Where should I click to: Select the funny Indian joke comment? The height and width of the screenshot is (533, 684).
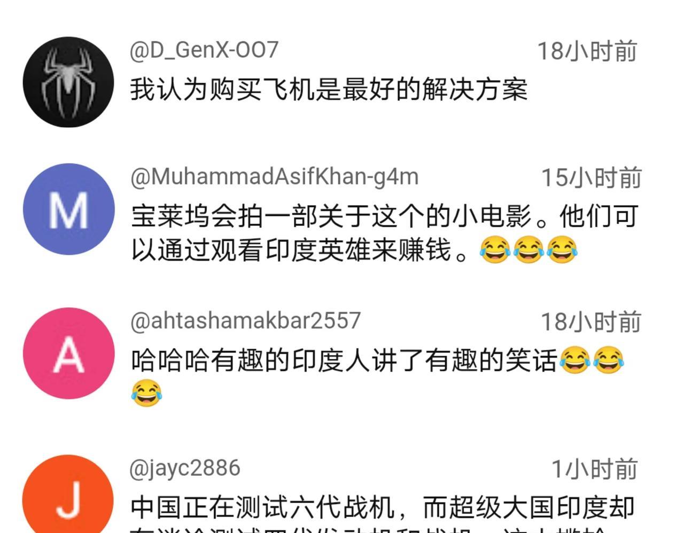[x=378, y=377]
